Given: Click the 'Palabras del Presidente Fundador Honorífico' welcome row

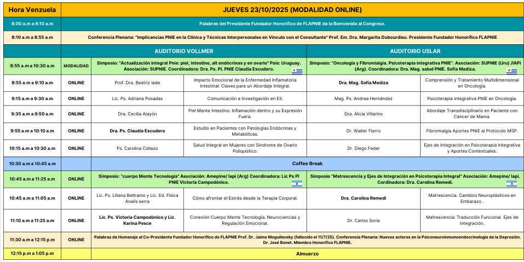Looking at the screenshot, I should [292, 24].
